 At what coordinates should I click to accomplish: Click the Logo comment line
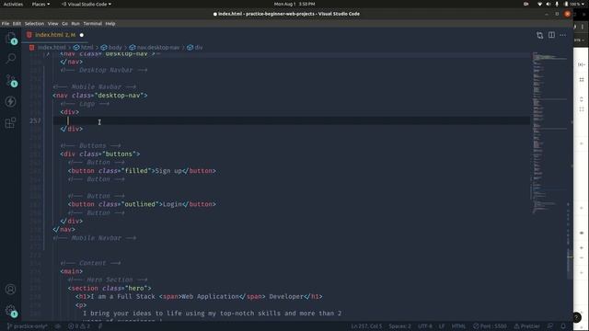(x=85, y=104)
